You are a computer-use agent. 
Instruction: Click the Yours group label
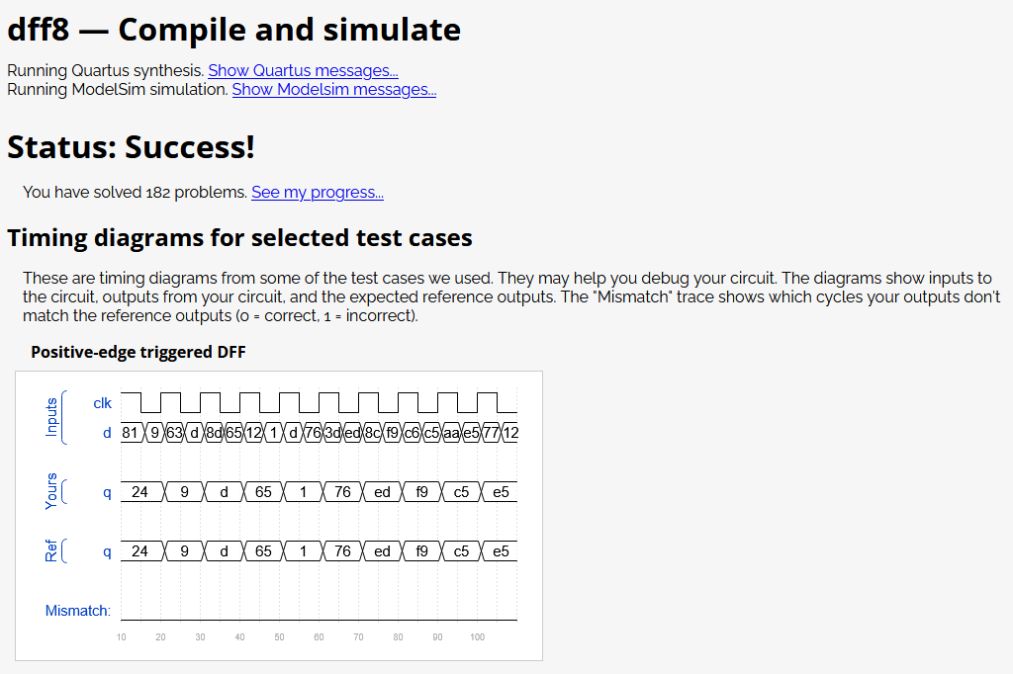click(x=51, y=491)
